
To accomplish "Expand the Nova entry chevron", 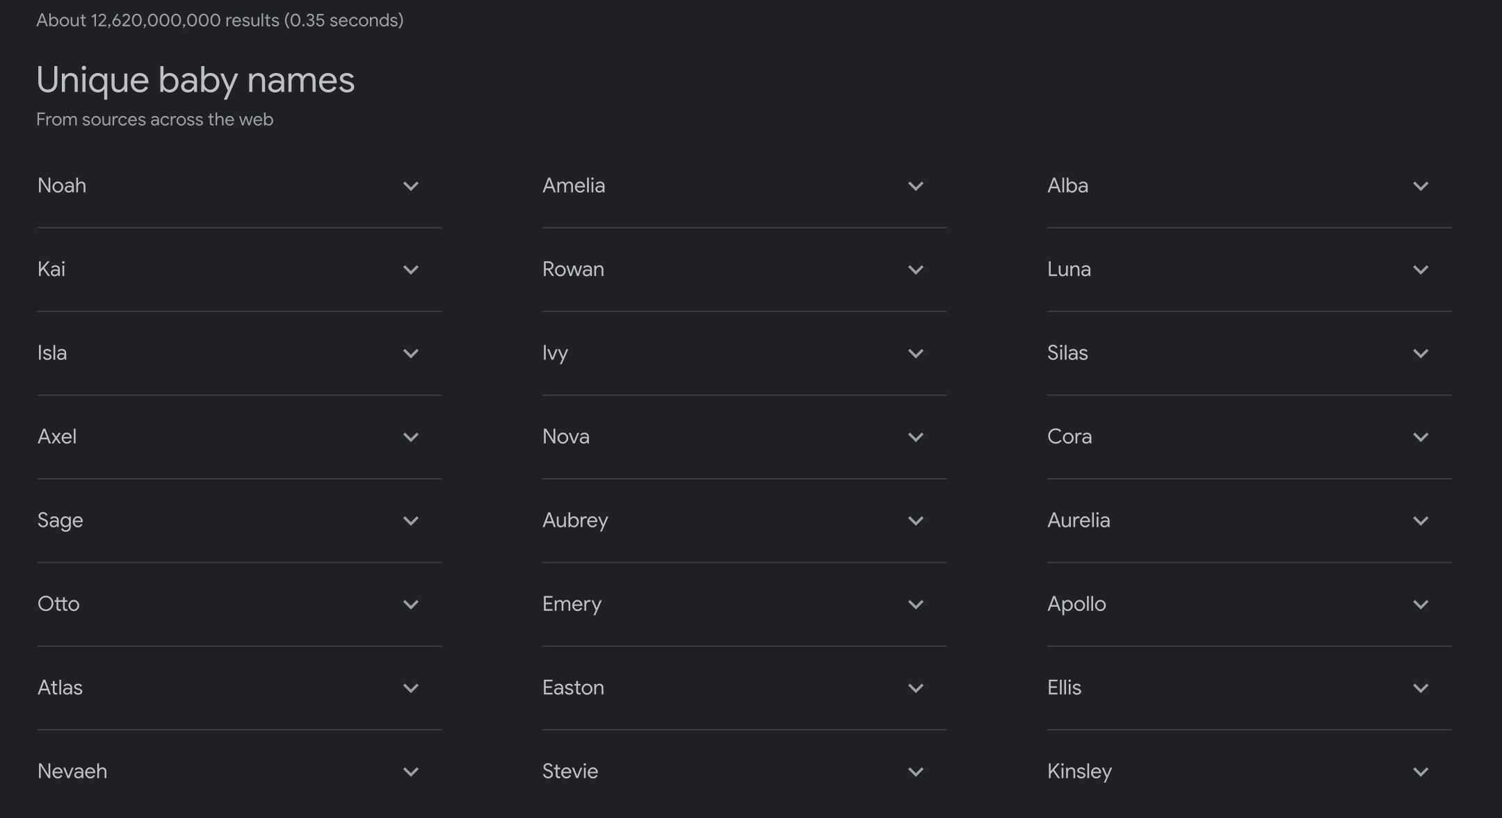I will (x=916, y=437).
